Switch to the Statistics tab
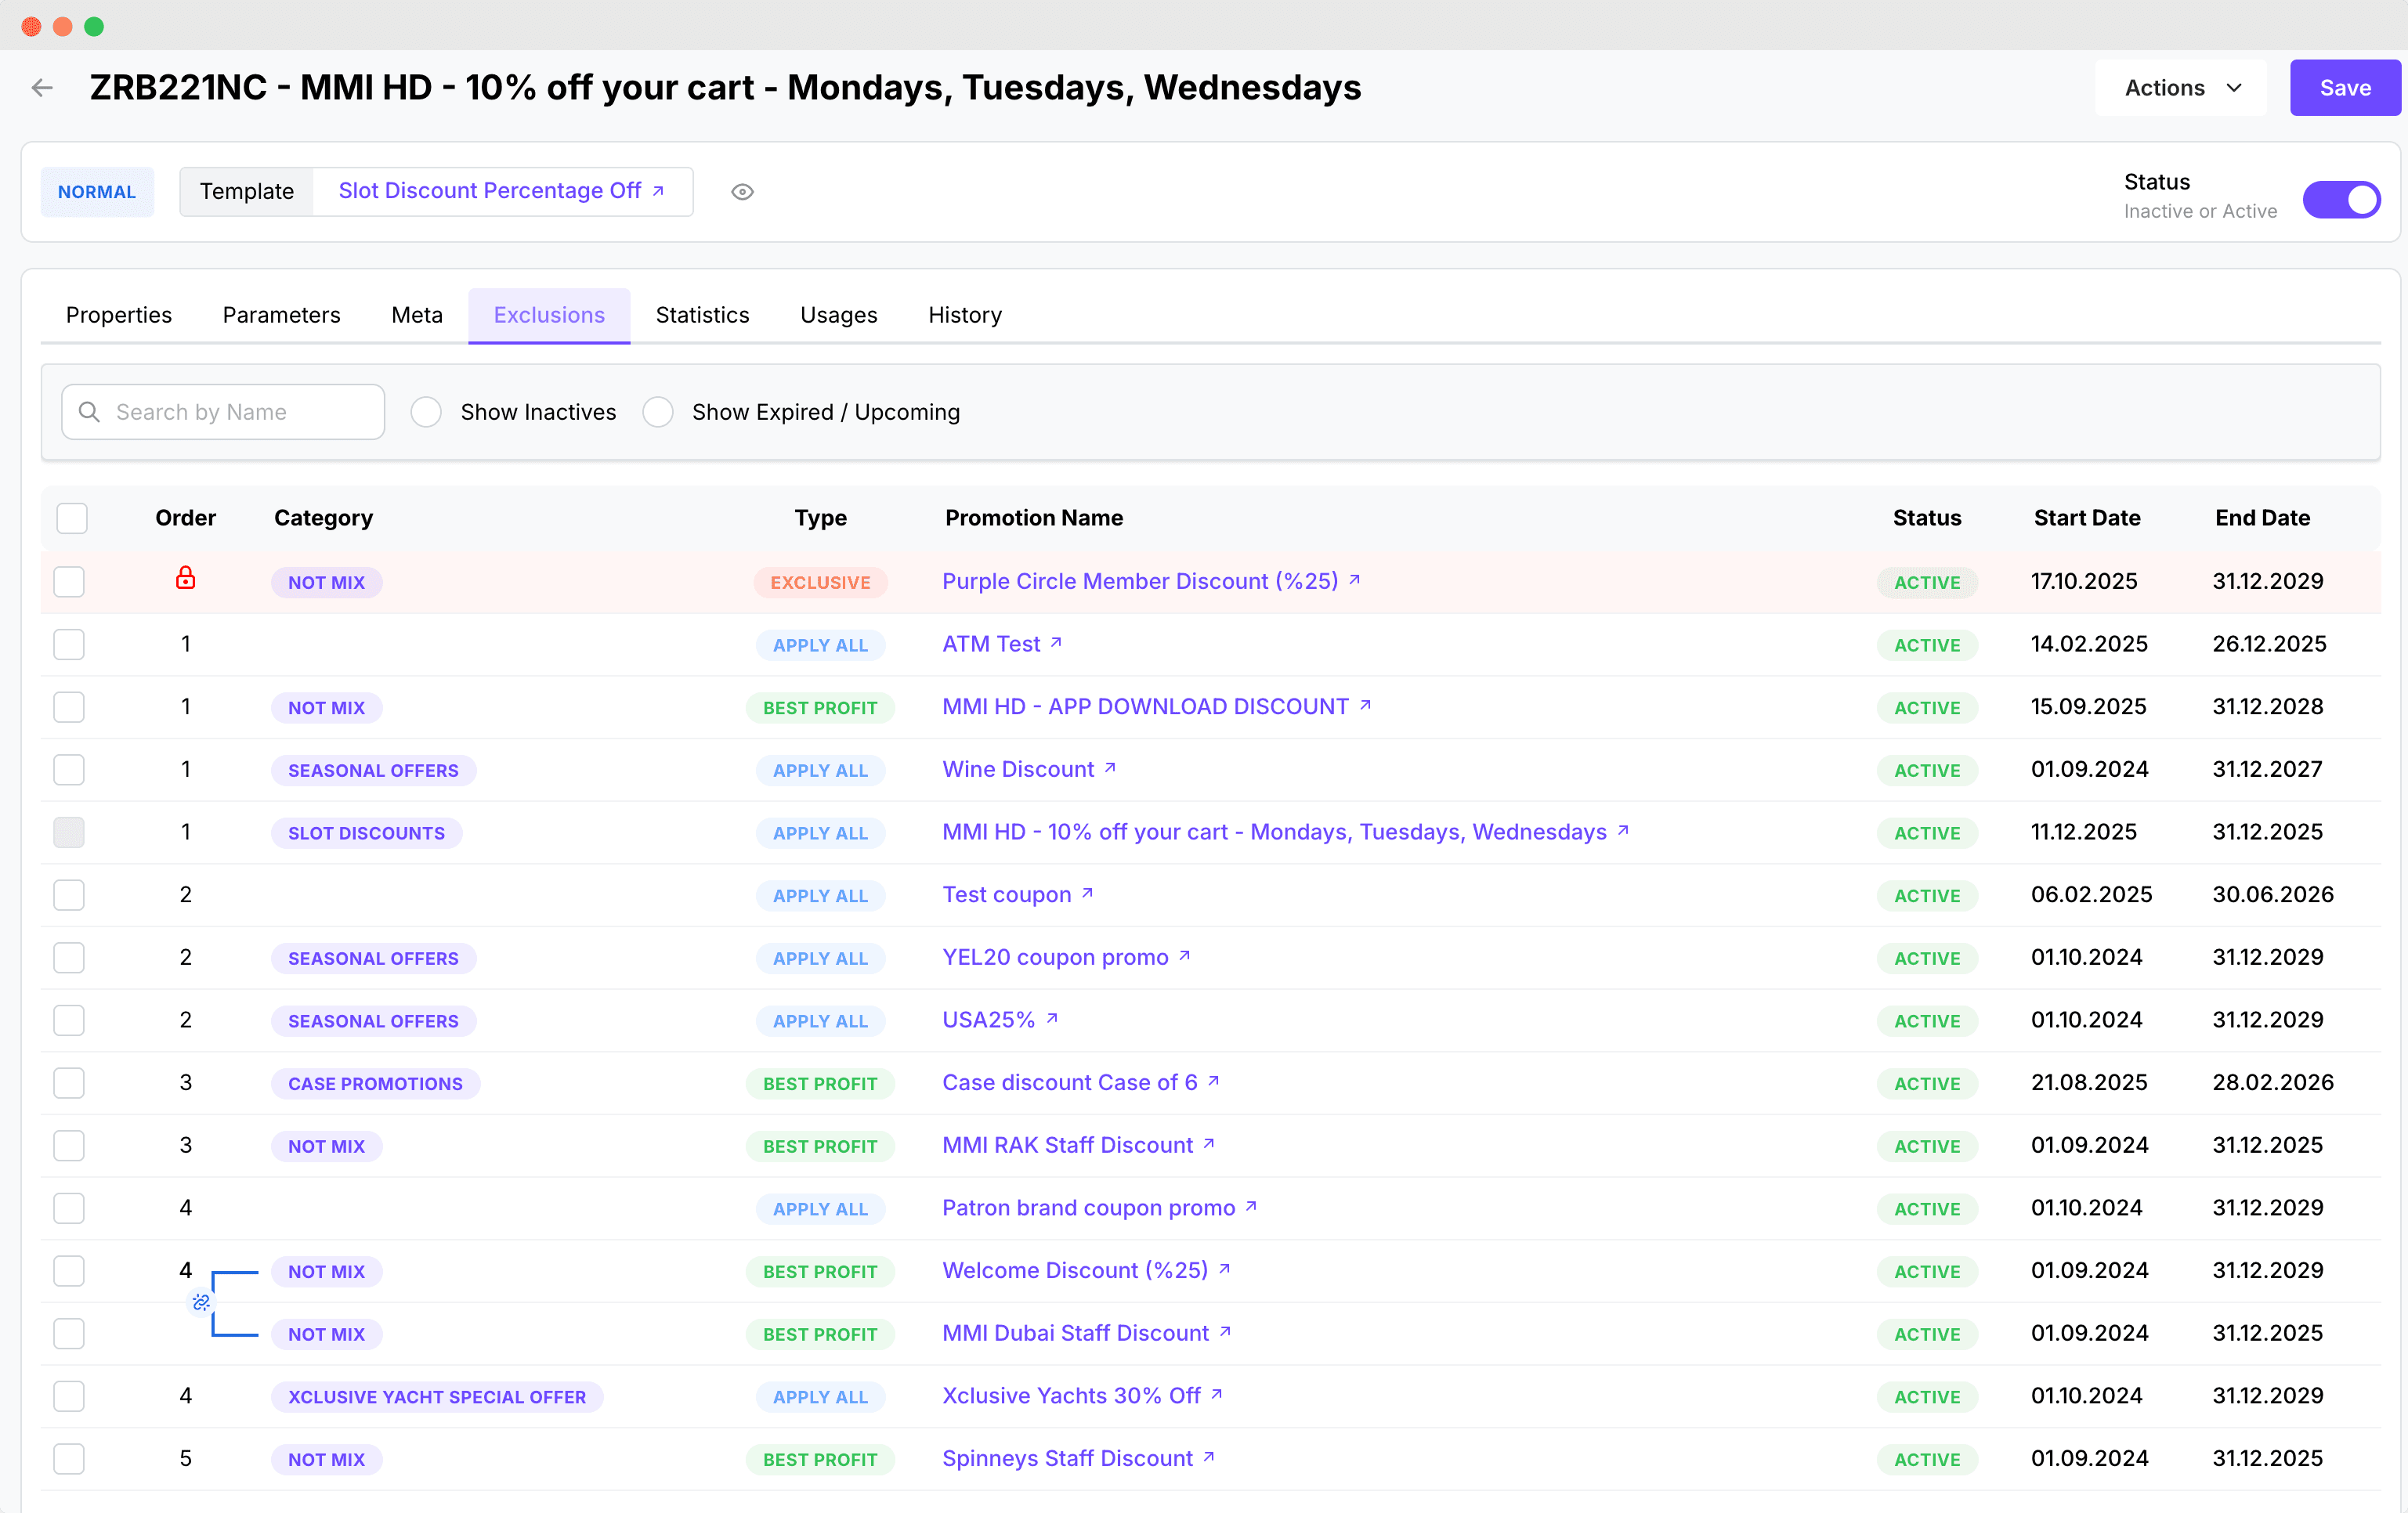The width and height of the screenshot is (2408, 1513). coord(702,315)
